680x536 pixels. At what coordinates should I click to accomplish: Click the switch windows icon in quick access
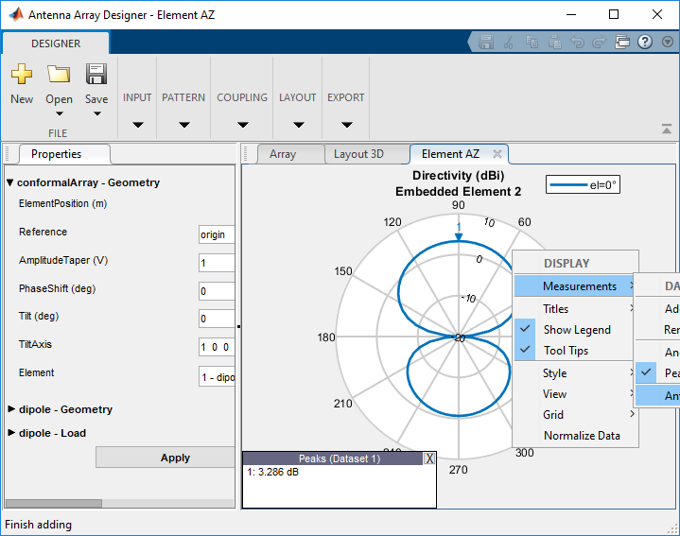coord(622,43)
